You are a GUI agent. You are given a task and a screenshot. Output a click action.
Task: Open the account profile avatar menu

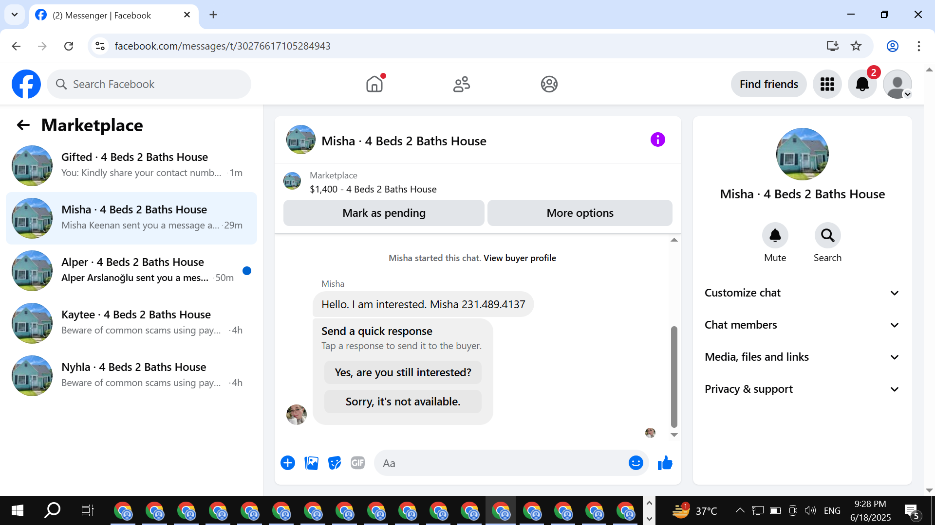[x=897, y=84]
